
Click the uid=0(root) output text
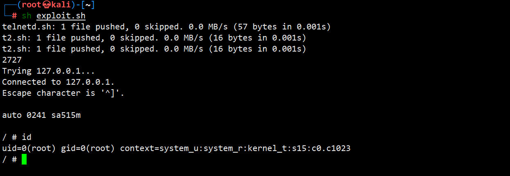[29, 149]
